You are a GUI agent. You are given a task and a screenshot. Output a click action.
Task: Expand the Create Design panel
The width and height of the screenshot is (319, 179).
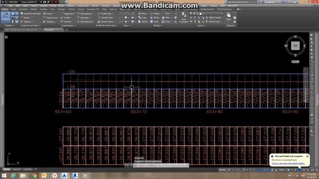68,25
